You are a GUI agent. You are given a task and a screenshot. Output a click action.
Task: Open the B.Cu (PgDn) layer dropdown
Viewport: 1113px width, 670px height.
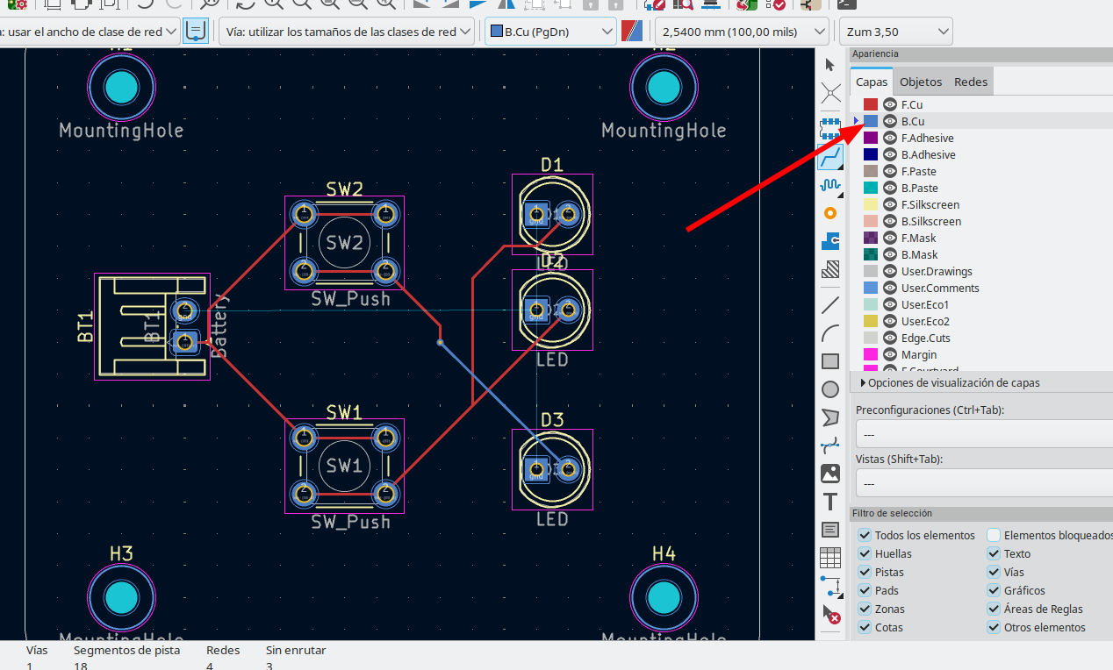(550, 32)
